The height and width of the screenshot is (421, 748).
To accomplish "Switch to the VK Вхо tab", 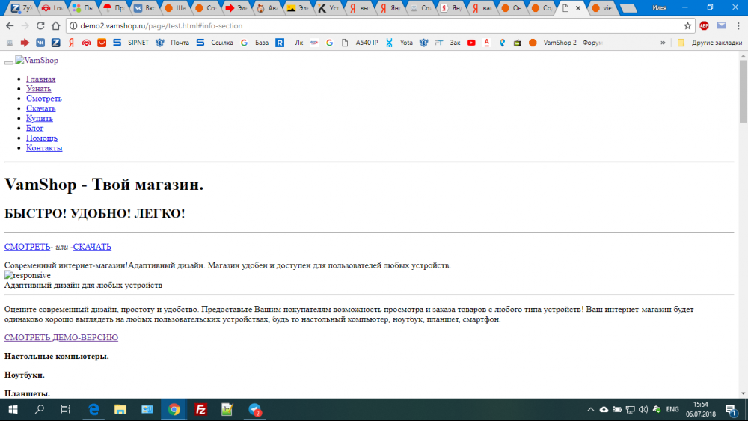I will [x=144, y=8].
